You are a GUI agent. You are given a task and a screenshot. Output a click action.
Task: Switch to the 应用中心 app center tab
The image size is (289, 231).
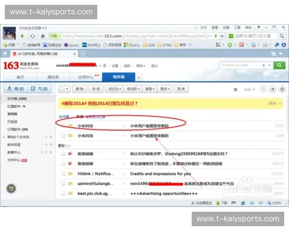click(86, 77)
